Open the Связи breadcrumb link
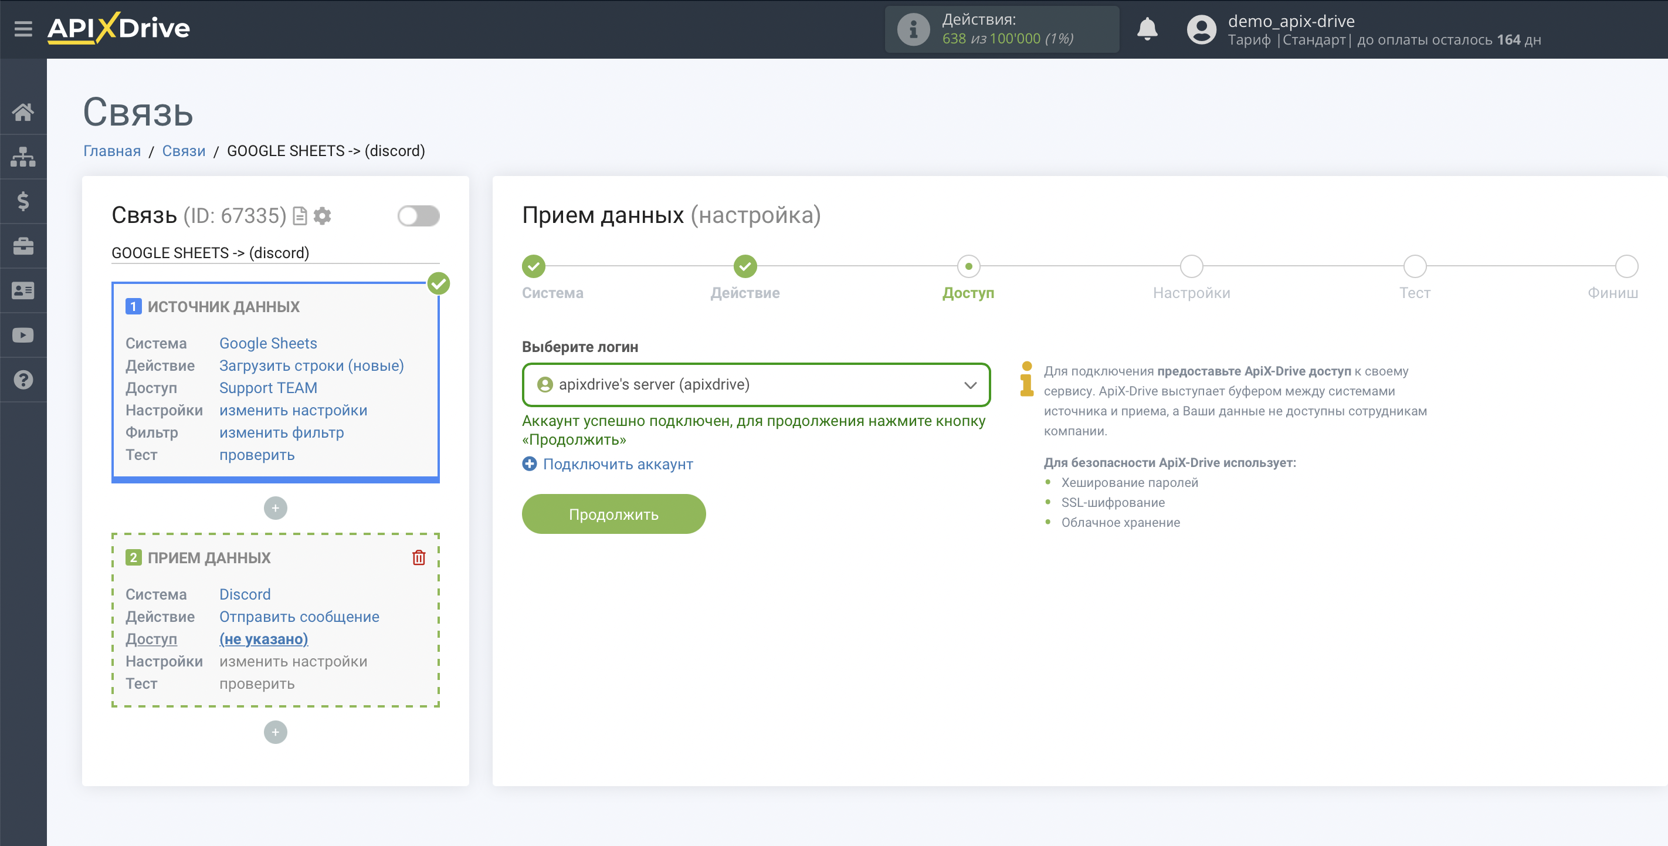The height and width of the screenshot is (846, 1668). tap(183, 151)
